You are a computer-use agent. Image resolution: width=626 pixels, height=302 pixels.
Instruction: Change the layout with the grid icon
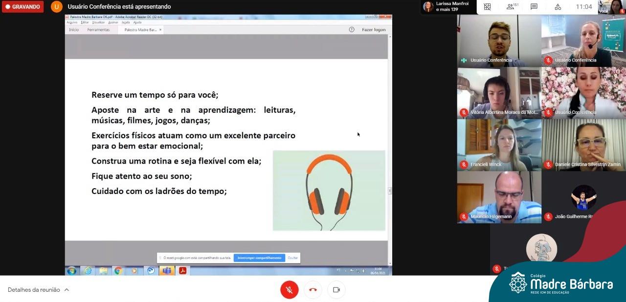click(x=487, y=7)
